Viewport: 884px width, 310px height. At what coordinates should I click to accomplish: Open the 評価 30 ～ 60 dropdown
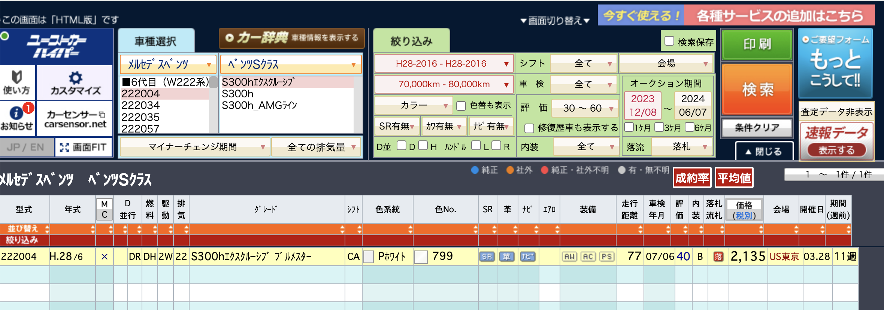(585, 108)
